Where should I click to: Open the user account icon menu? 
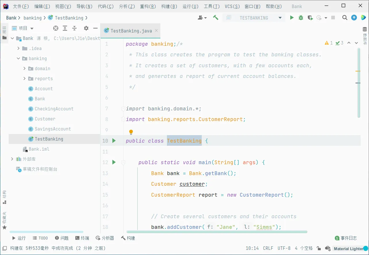[202, 18]
